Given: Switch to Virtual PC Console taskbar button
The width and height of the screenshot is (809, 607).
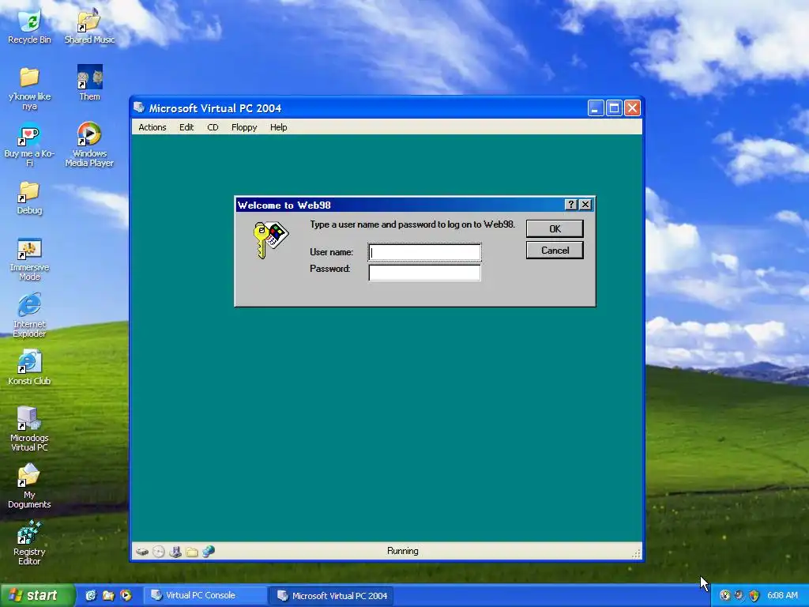Looking at the screenshot, I should (x=205, y=596).
